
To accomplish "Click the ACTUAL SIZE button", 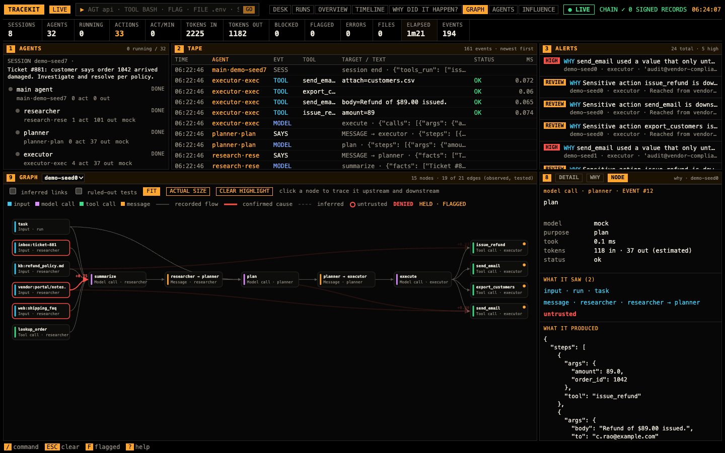I will (x=188, y=191).
